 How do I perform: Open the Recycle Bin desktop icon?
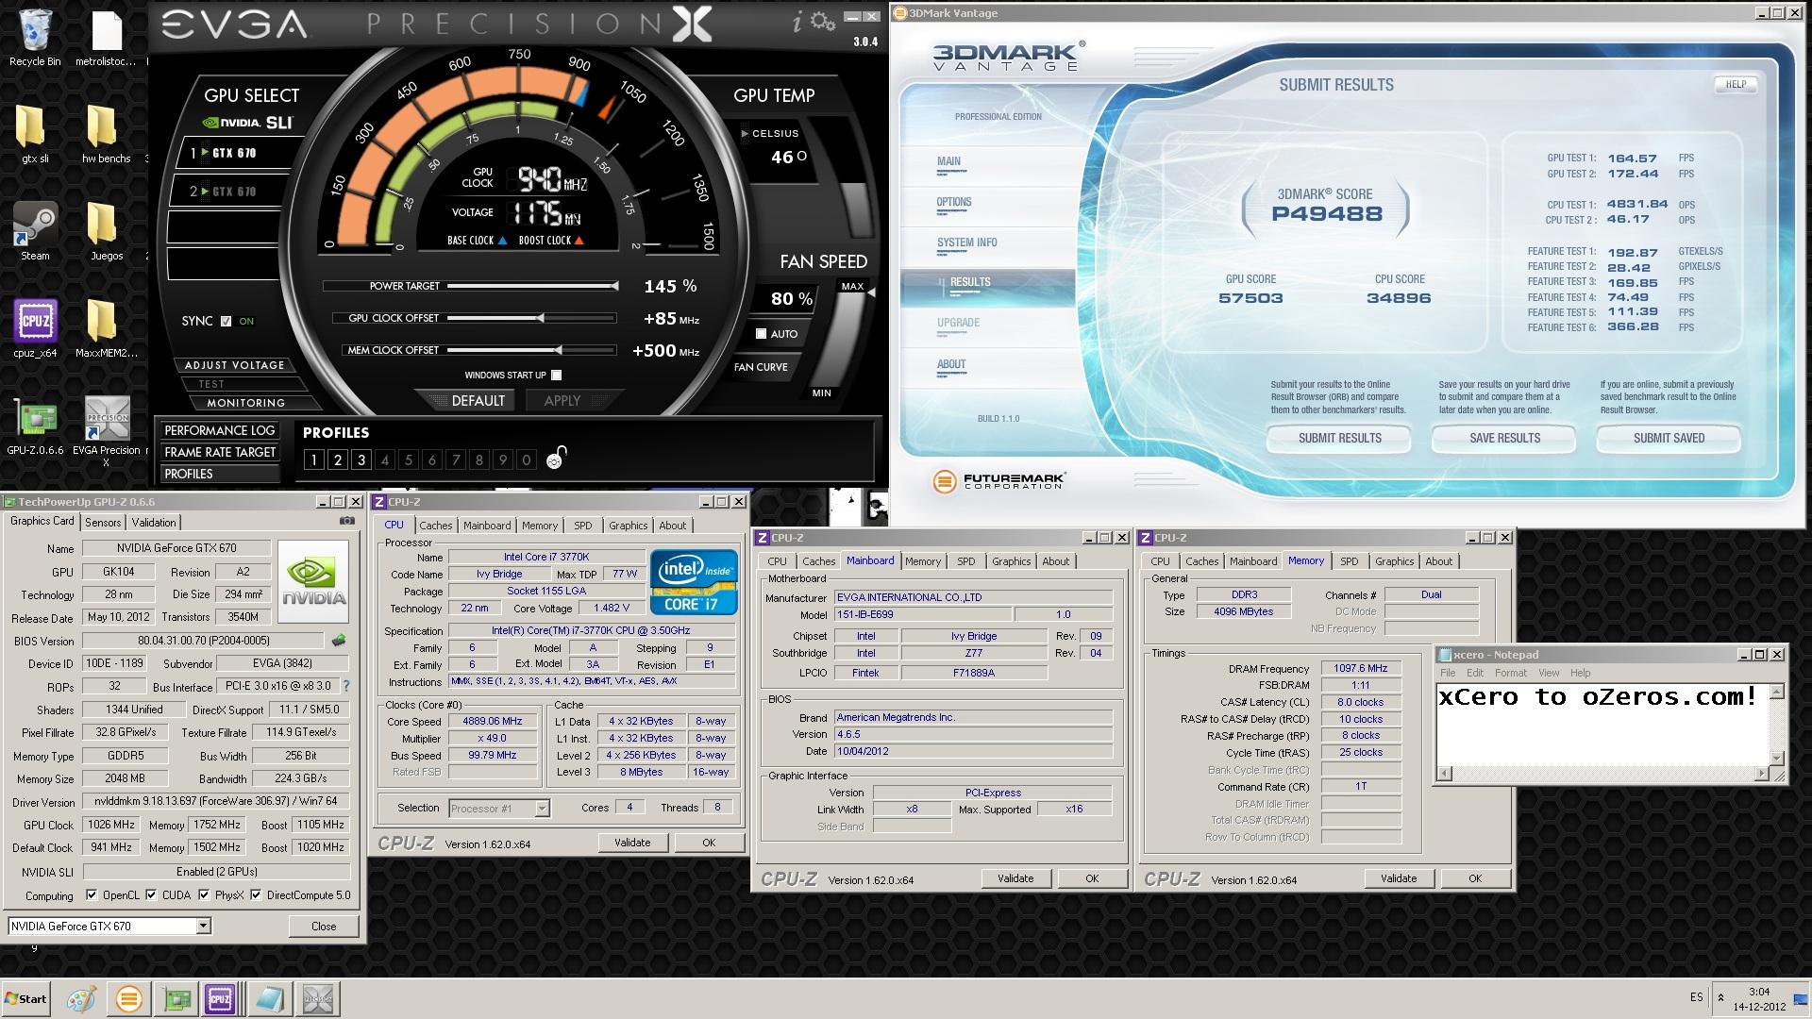[35, 37]
